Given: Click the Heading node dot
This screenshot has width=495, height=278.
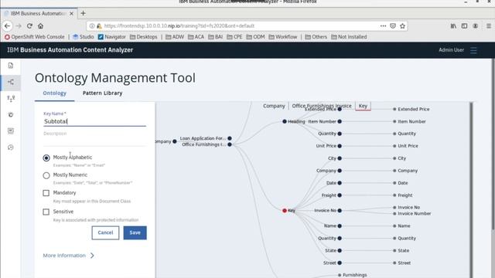Looking at the screenshot, I should [285, 121].
